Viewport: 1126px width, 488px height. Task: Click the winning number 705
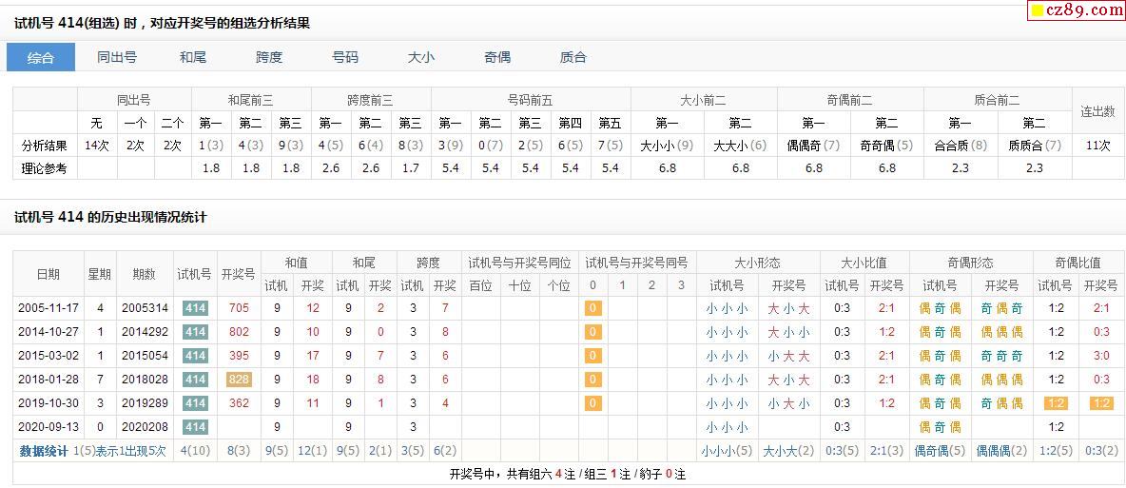(239, 308)
